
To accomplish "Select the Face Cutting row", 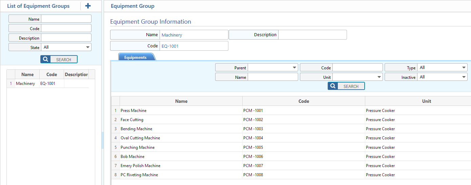I will [x=291, y=120].
